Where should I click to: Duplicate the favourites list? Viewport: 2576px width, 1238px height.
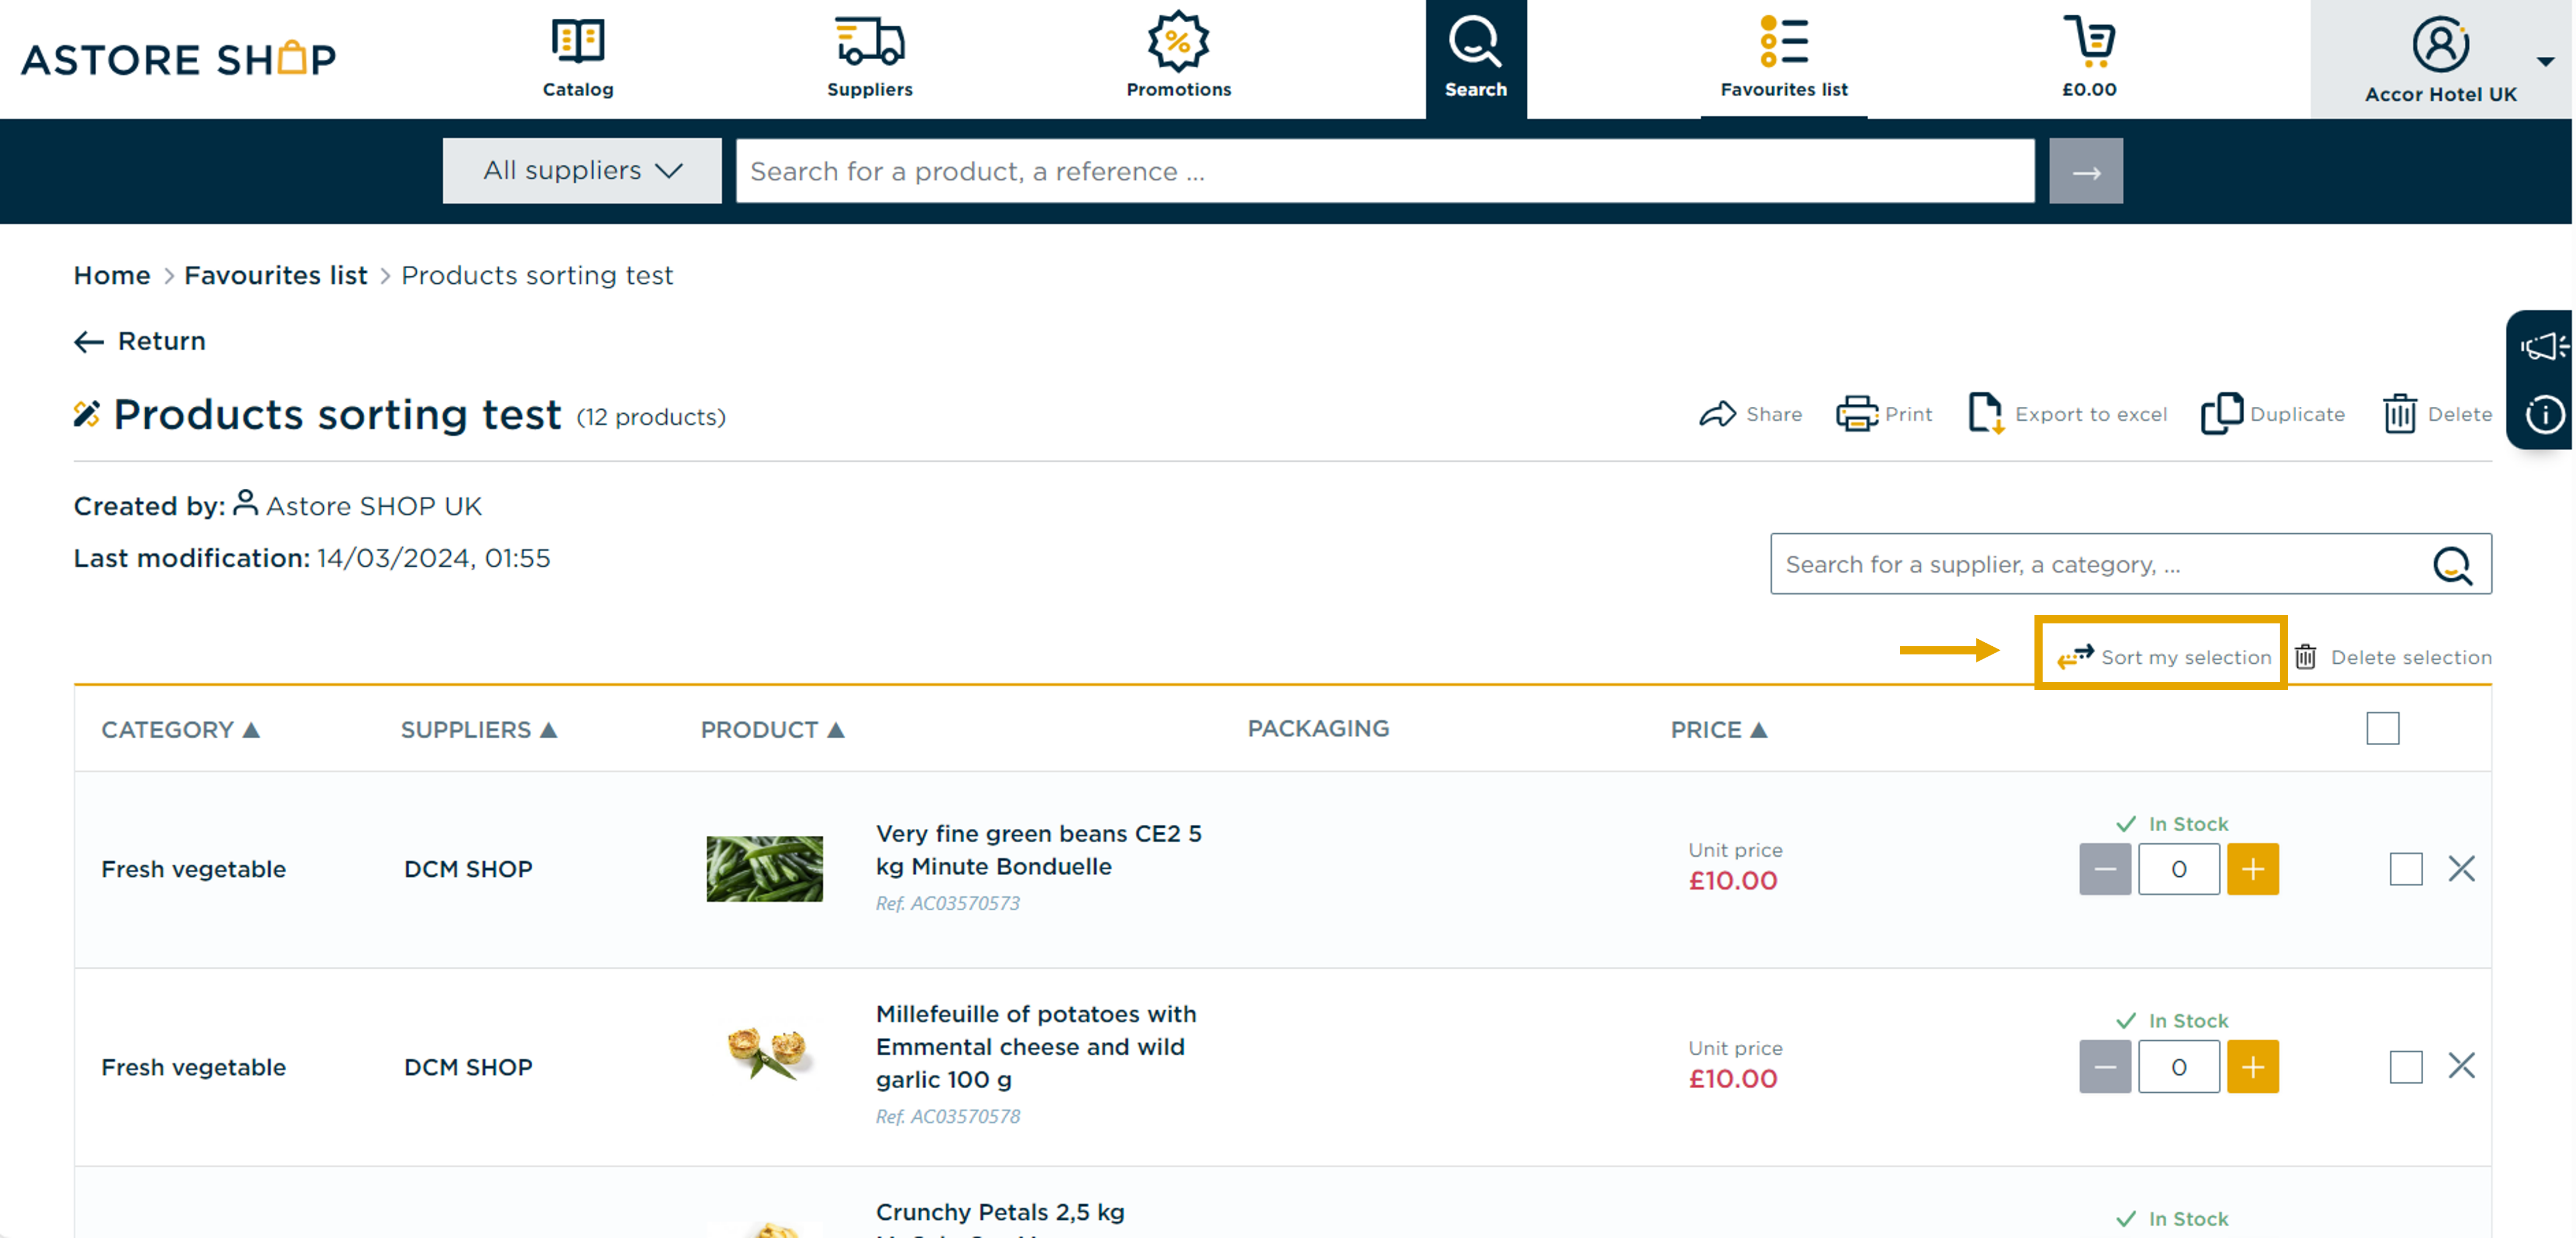(2273, 414)
